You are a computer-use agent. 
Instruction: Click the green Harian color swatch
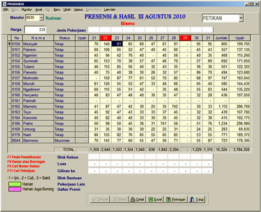pos(14,185)
